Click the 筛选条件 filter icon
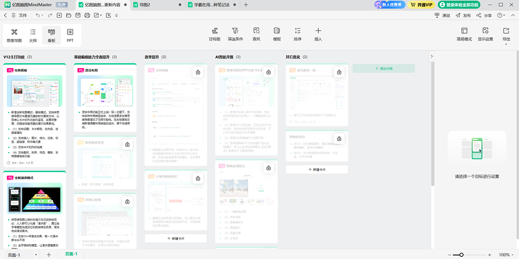 (235, 34)
